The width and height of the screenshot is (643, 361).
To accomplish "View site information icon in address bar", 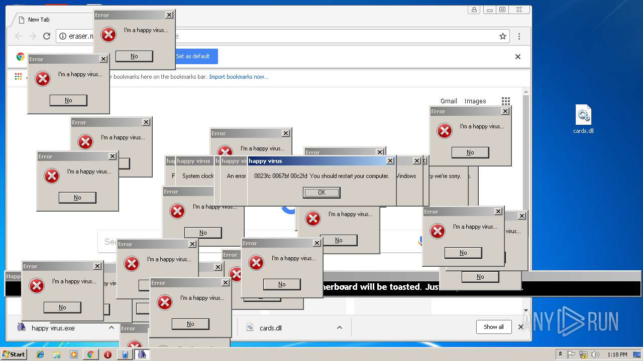I will tap(63, 36).
